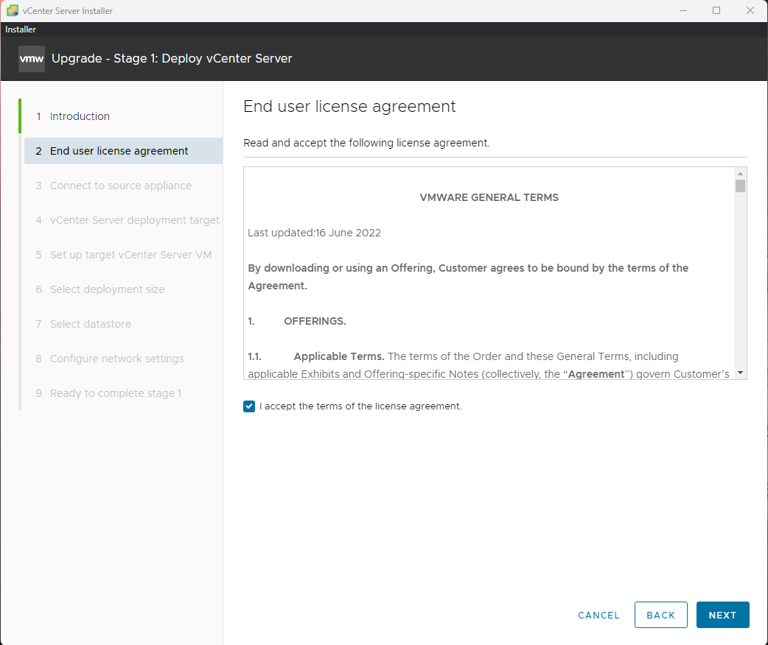This screenshot has width=768, height=645.
Task: Click Configure network settings step
Action: click(x=116, y=359)
